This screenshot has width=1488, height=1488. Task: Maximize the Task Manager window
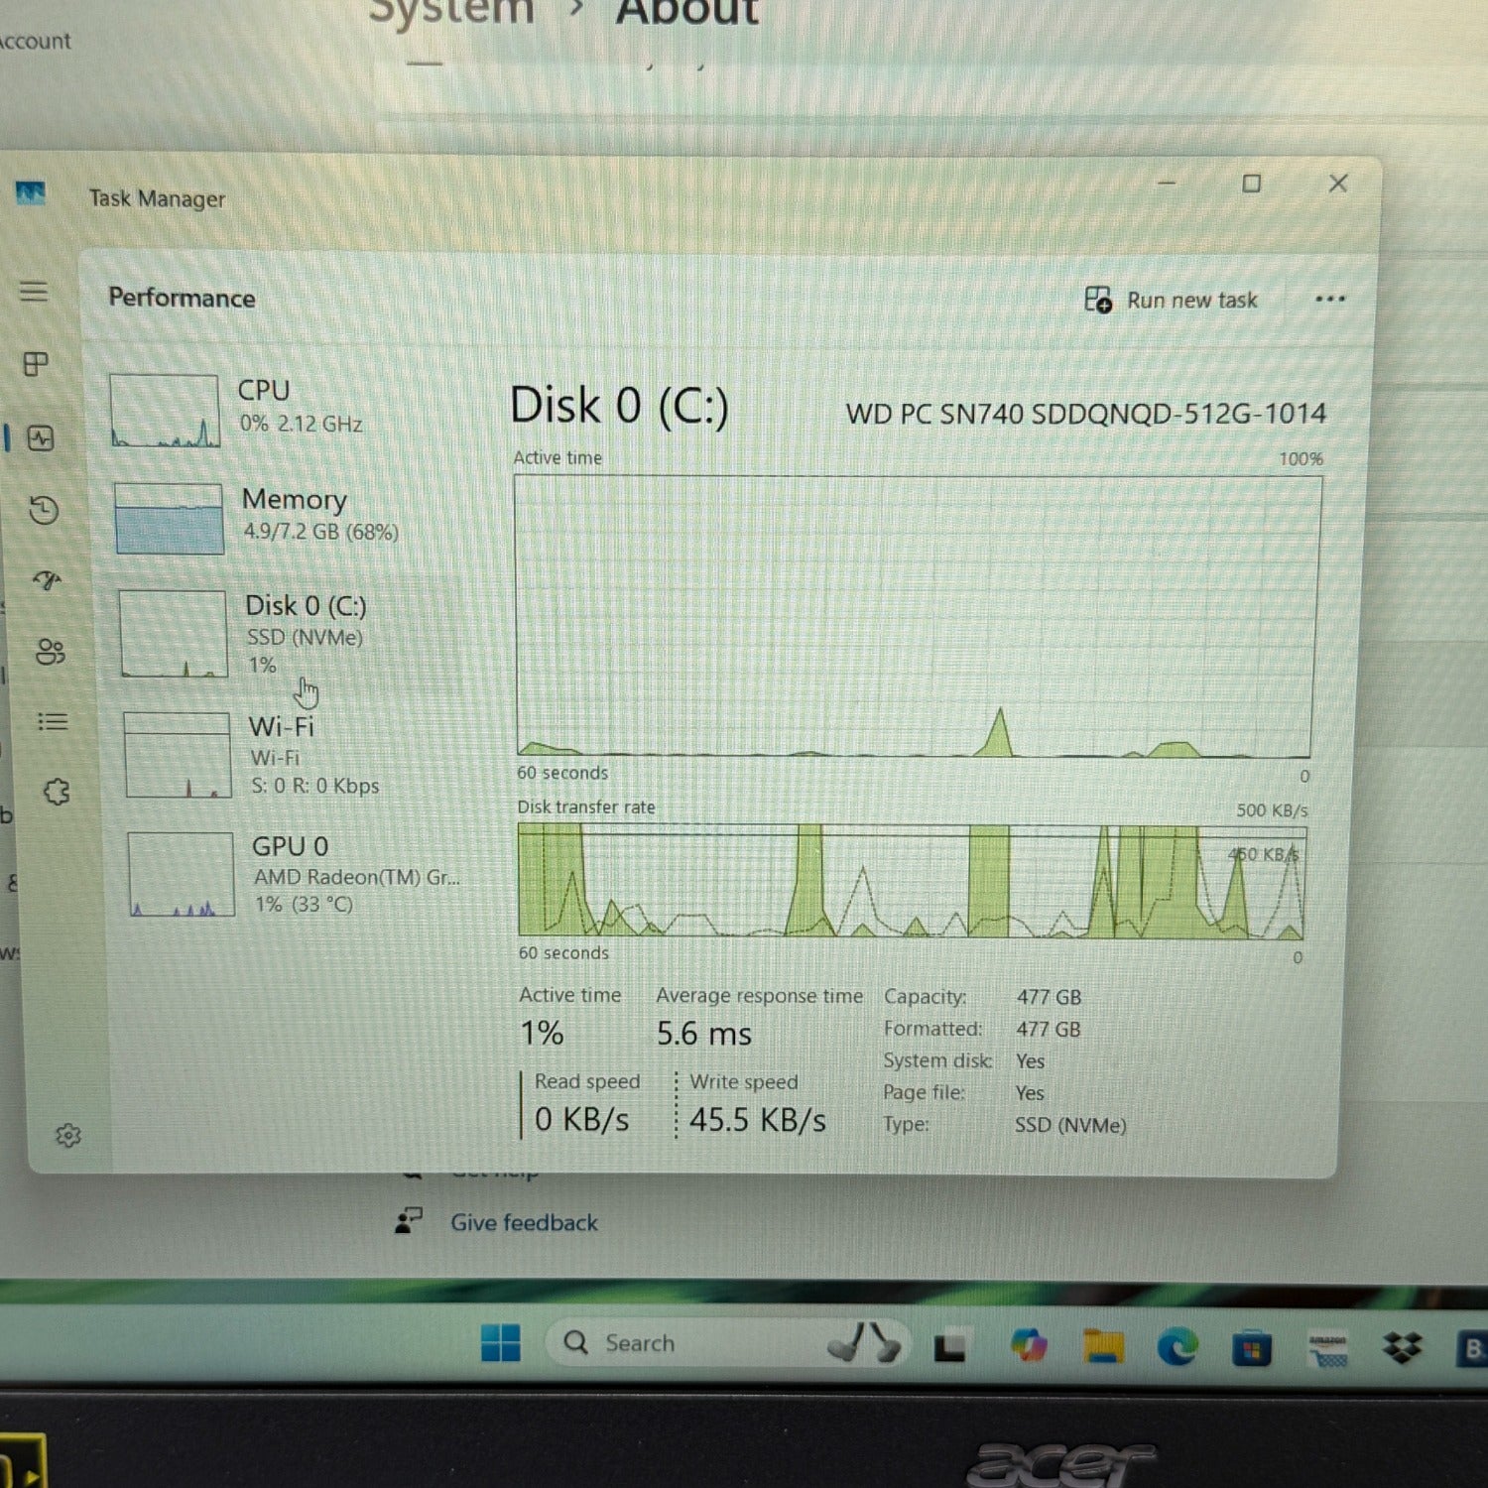(x=1252, y=184)
